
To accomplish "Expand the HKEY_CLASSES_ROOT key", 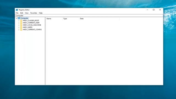I will (x=19, y=21).
